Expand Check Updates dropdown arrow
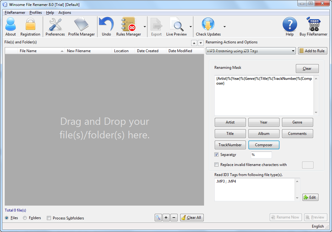 tap(224, 27)
